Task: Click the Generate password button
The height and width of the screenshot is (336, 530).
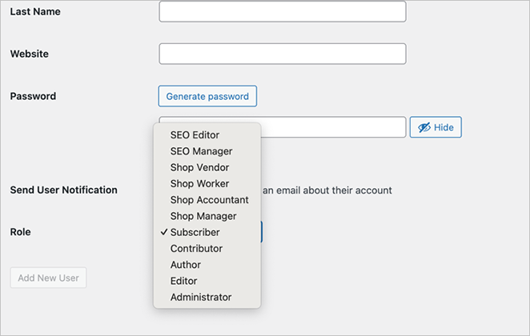Action: click(x=207, y=96)
